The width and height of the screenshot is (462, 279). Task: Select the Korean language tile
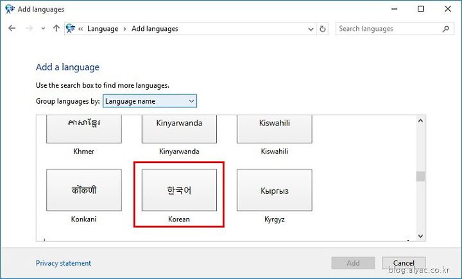pos(179,190)
